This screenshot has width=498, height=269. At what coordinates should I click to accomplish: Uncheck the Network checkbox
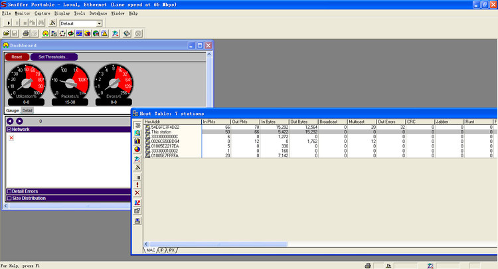(x=9, y=130)
